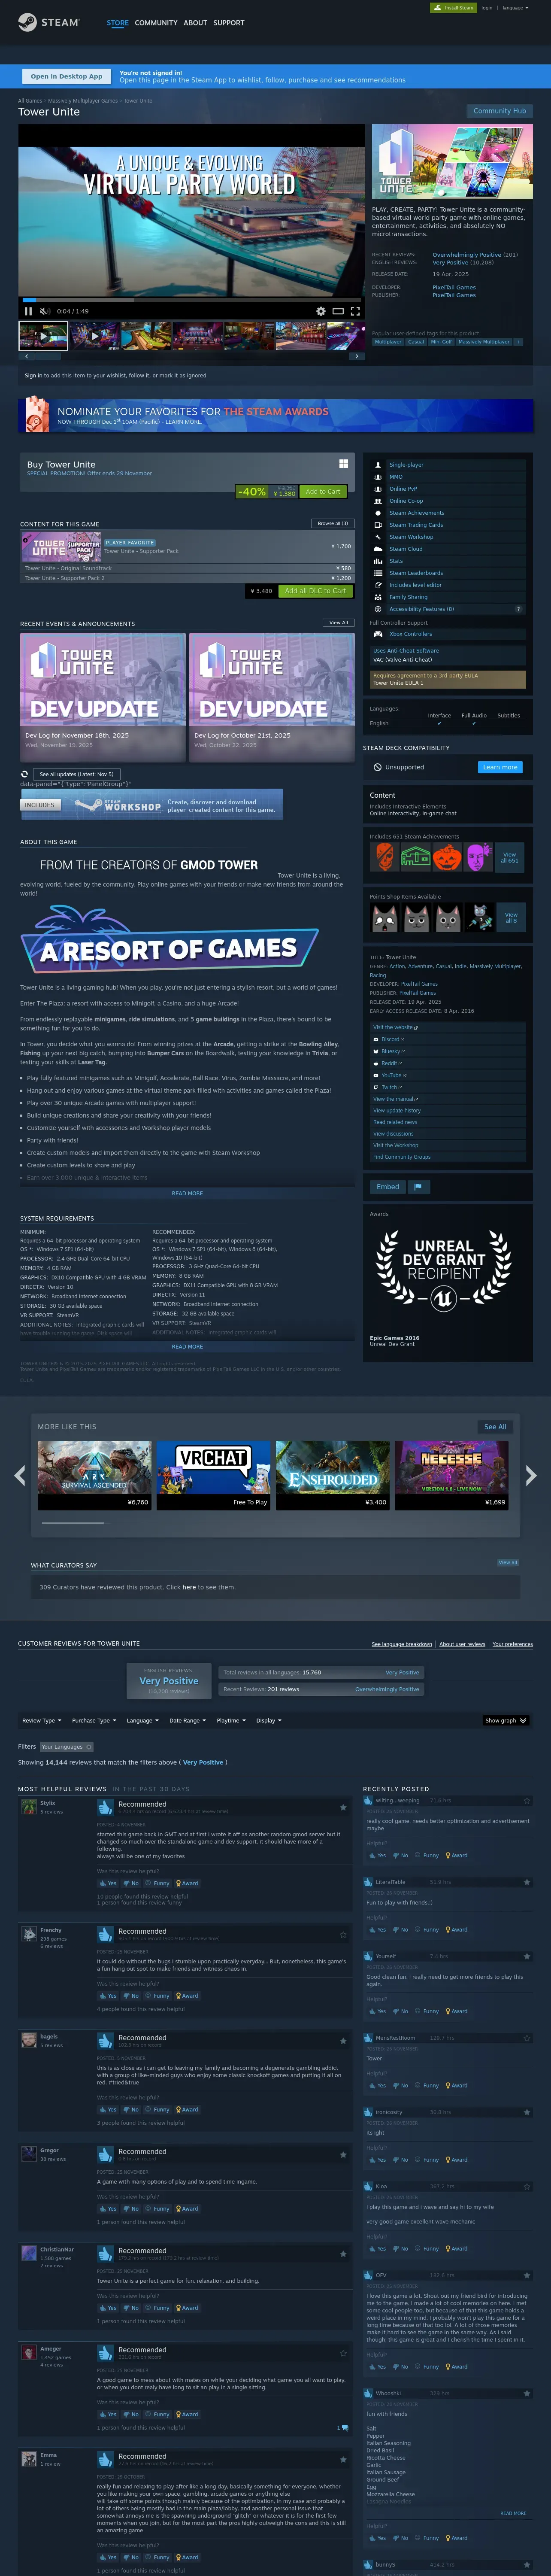Click the Includes level editor icon
This screenshot has width=551, height=2576.
pyautogui.click(x=378, y=585)
